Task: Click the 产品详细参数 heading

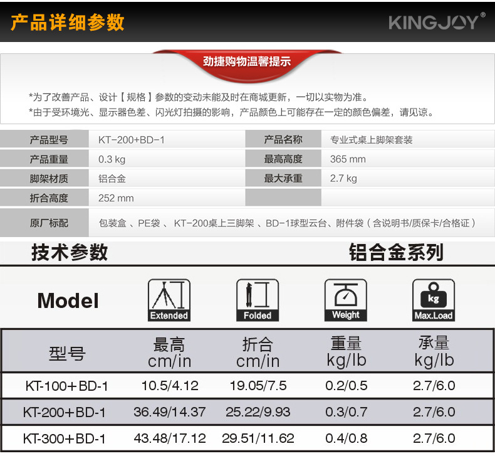Action: click(68, 23)
